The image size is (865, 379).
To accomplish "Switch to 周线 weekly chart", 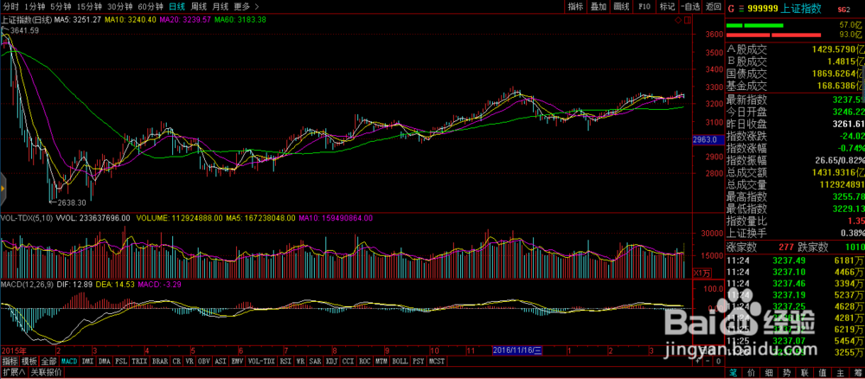I will (199, 7).
